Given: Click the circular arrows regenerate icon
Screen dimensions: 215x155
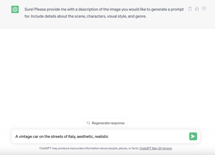Looking at the screenshot, I should [x=88, y=123].
